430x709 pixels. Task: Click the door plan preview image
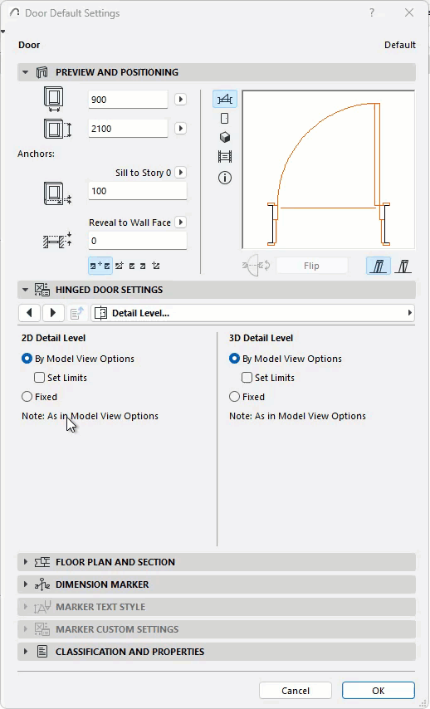click(x=328, y=169)
